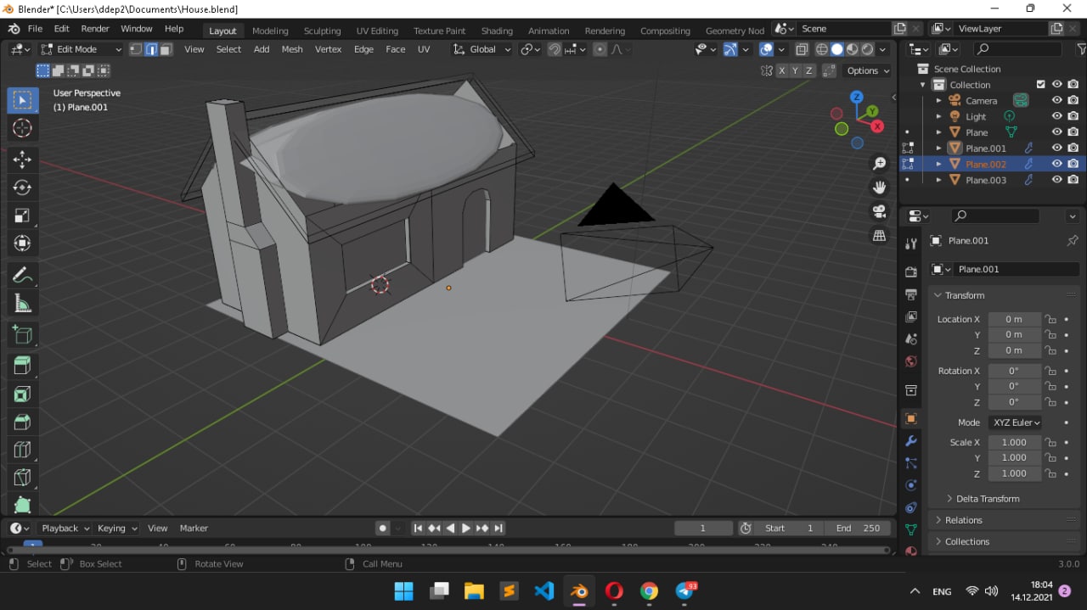The width and height of the screenshot is (1087, 610).
Task: Expand the Plane.002 outliner item
Action: click(x=938, y=164)
